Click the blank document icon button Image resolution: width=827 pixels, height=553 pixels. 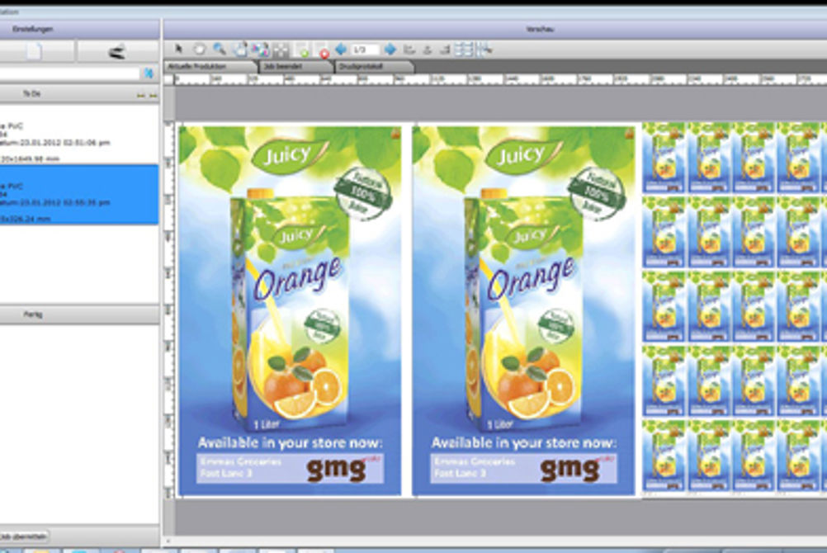[35, 52]
